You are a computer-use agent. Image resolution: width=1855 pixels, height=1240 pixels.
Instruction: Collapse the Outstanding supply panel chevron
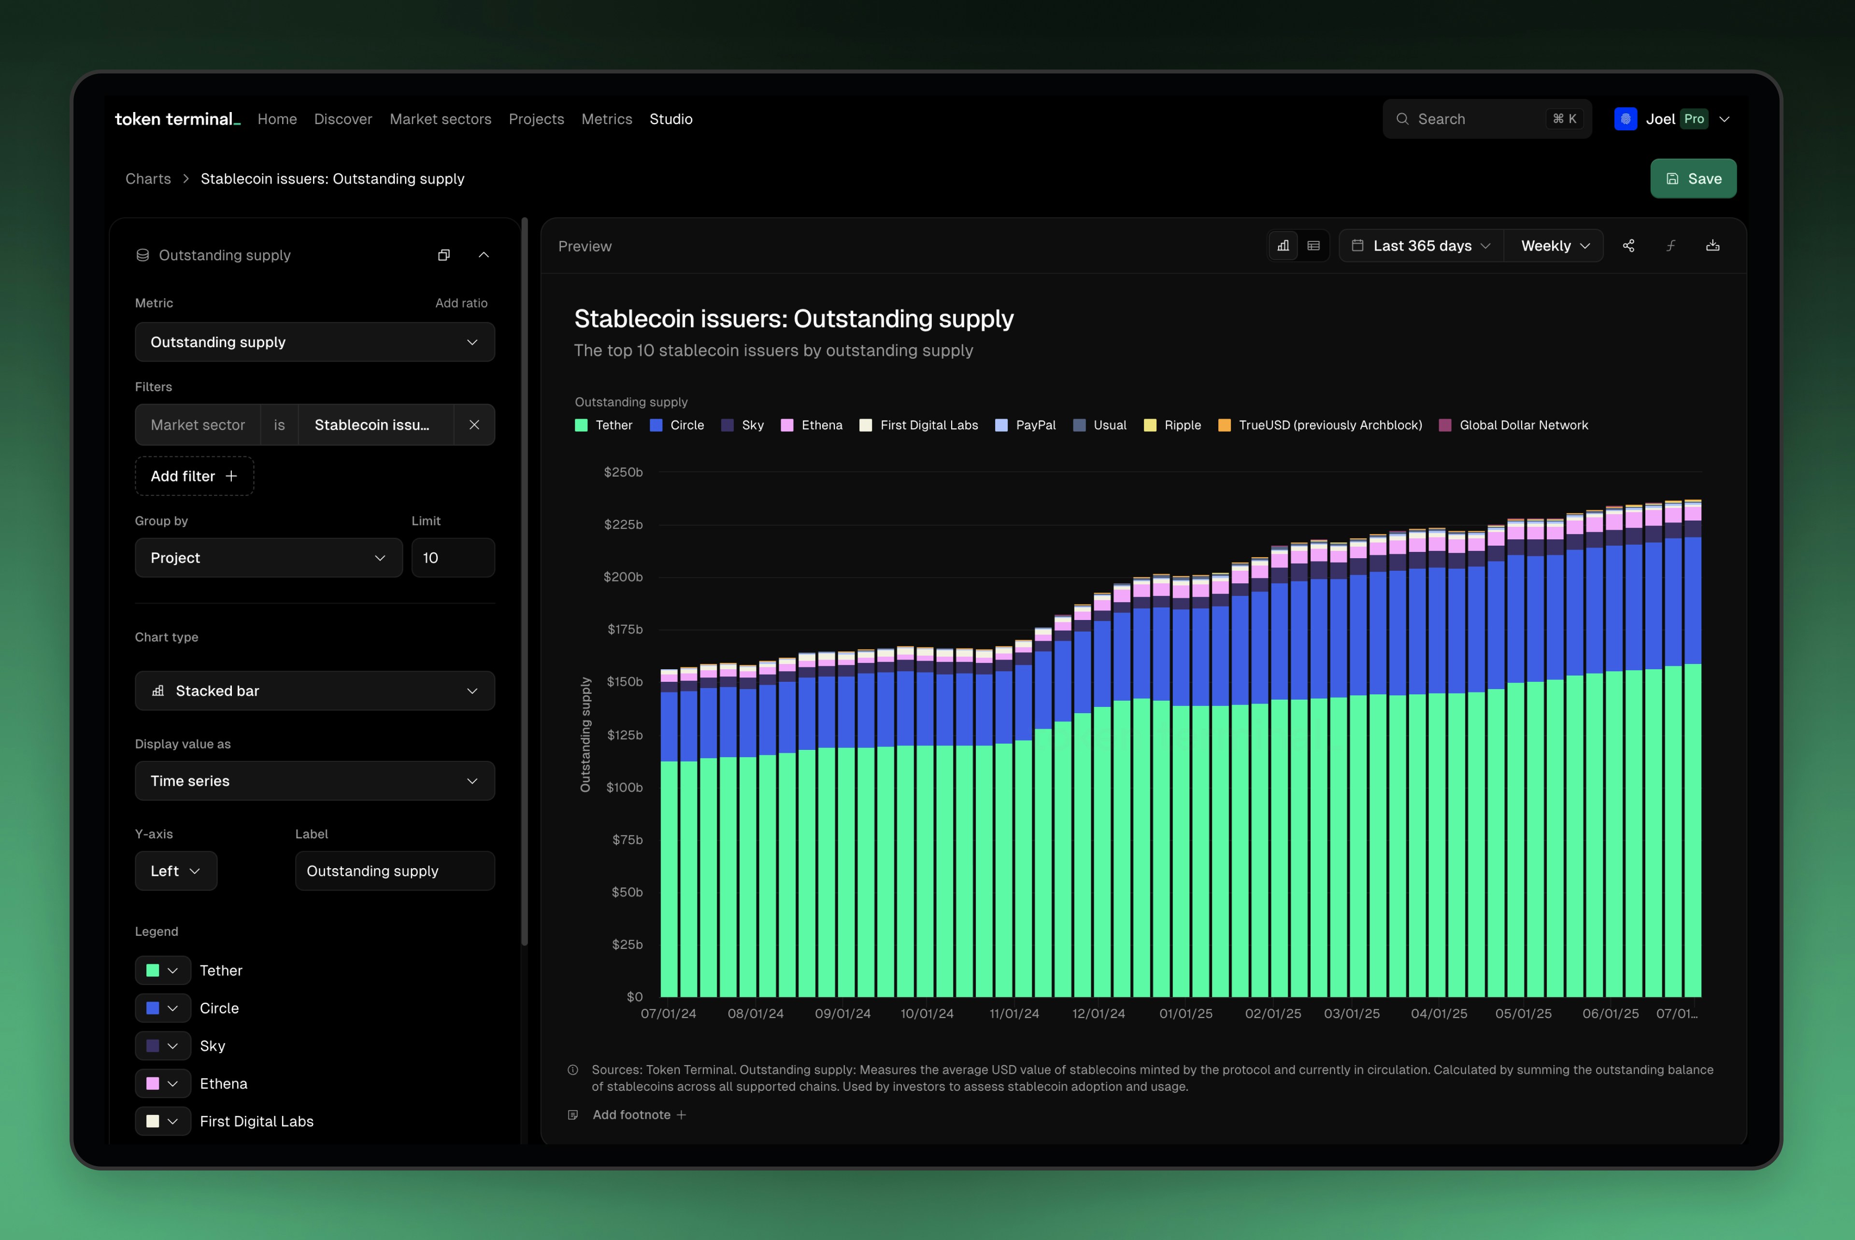coord(484,254)
